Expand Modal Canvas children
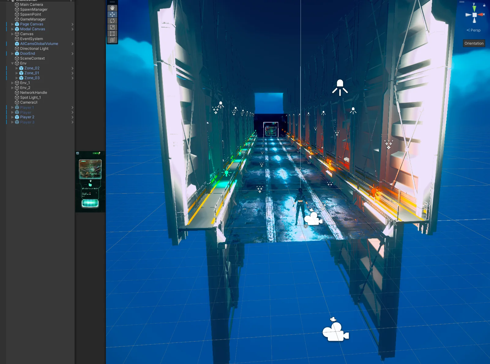490x364 pixels. point(13,29)
